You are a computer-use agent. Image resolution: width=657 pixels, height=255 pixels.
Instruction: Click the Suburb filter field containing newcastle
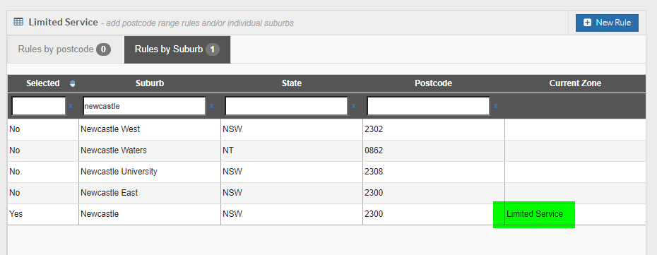[144, 106]
